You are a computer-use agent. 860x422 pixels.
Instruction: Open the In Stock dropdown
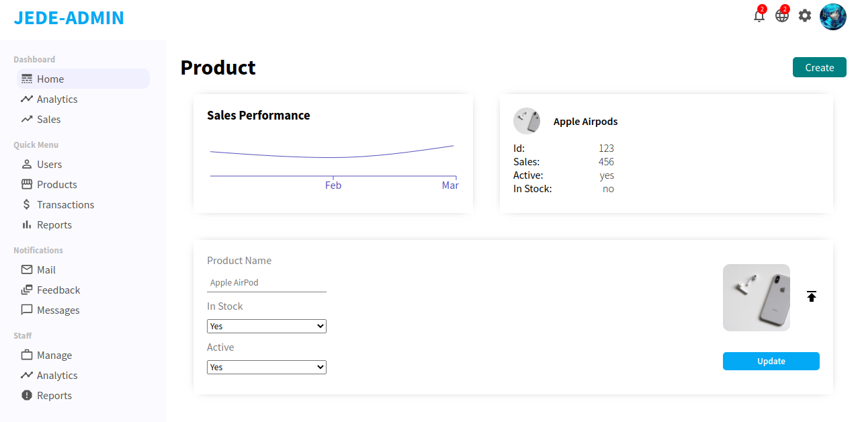point(267,326)
